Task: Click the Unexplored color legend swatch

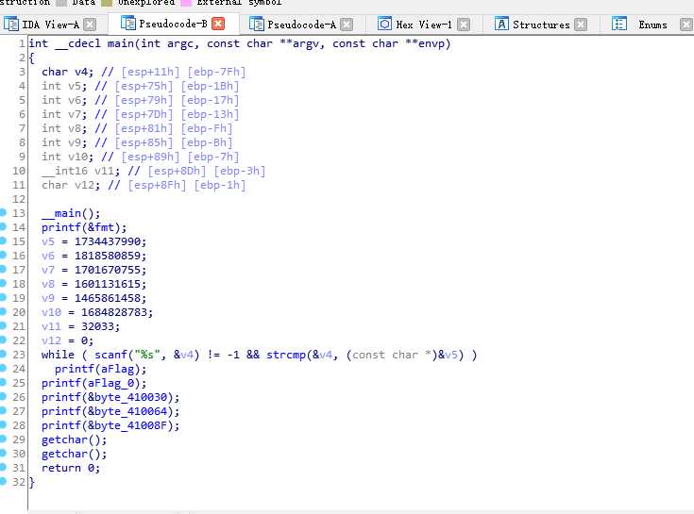Action: click(x=107, y=3)
